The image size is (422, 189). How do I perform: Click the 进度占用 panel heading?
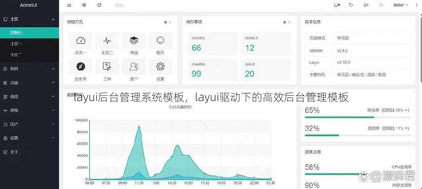313,152
